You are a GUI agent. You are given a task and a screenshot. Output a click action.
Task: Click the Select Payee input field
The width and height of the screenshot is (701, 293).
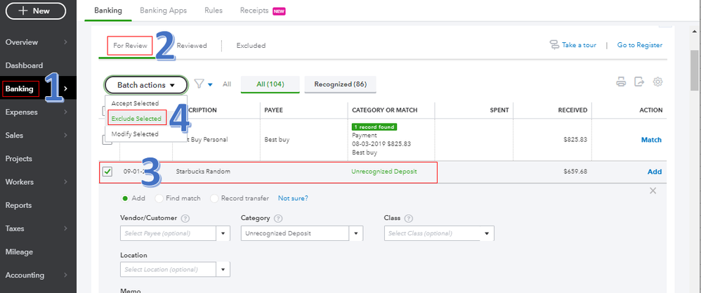coord(169,233)
